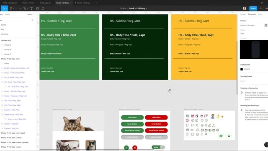Click the person avatar emoji in icons frame
The width and height of the screenshot is (268, 151).
213,117
